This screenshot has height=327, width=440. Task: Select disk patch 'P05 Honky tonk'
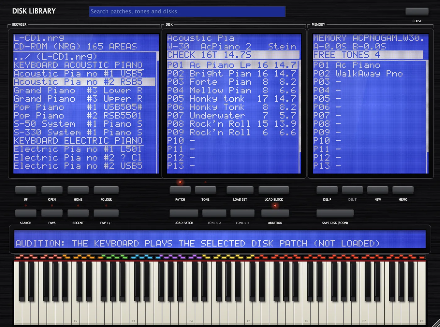232,99
